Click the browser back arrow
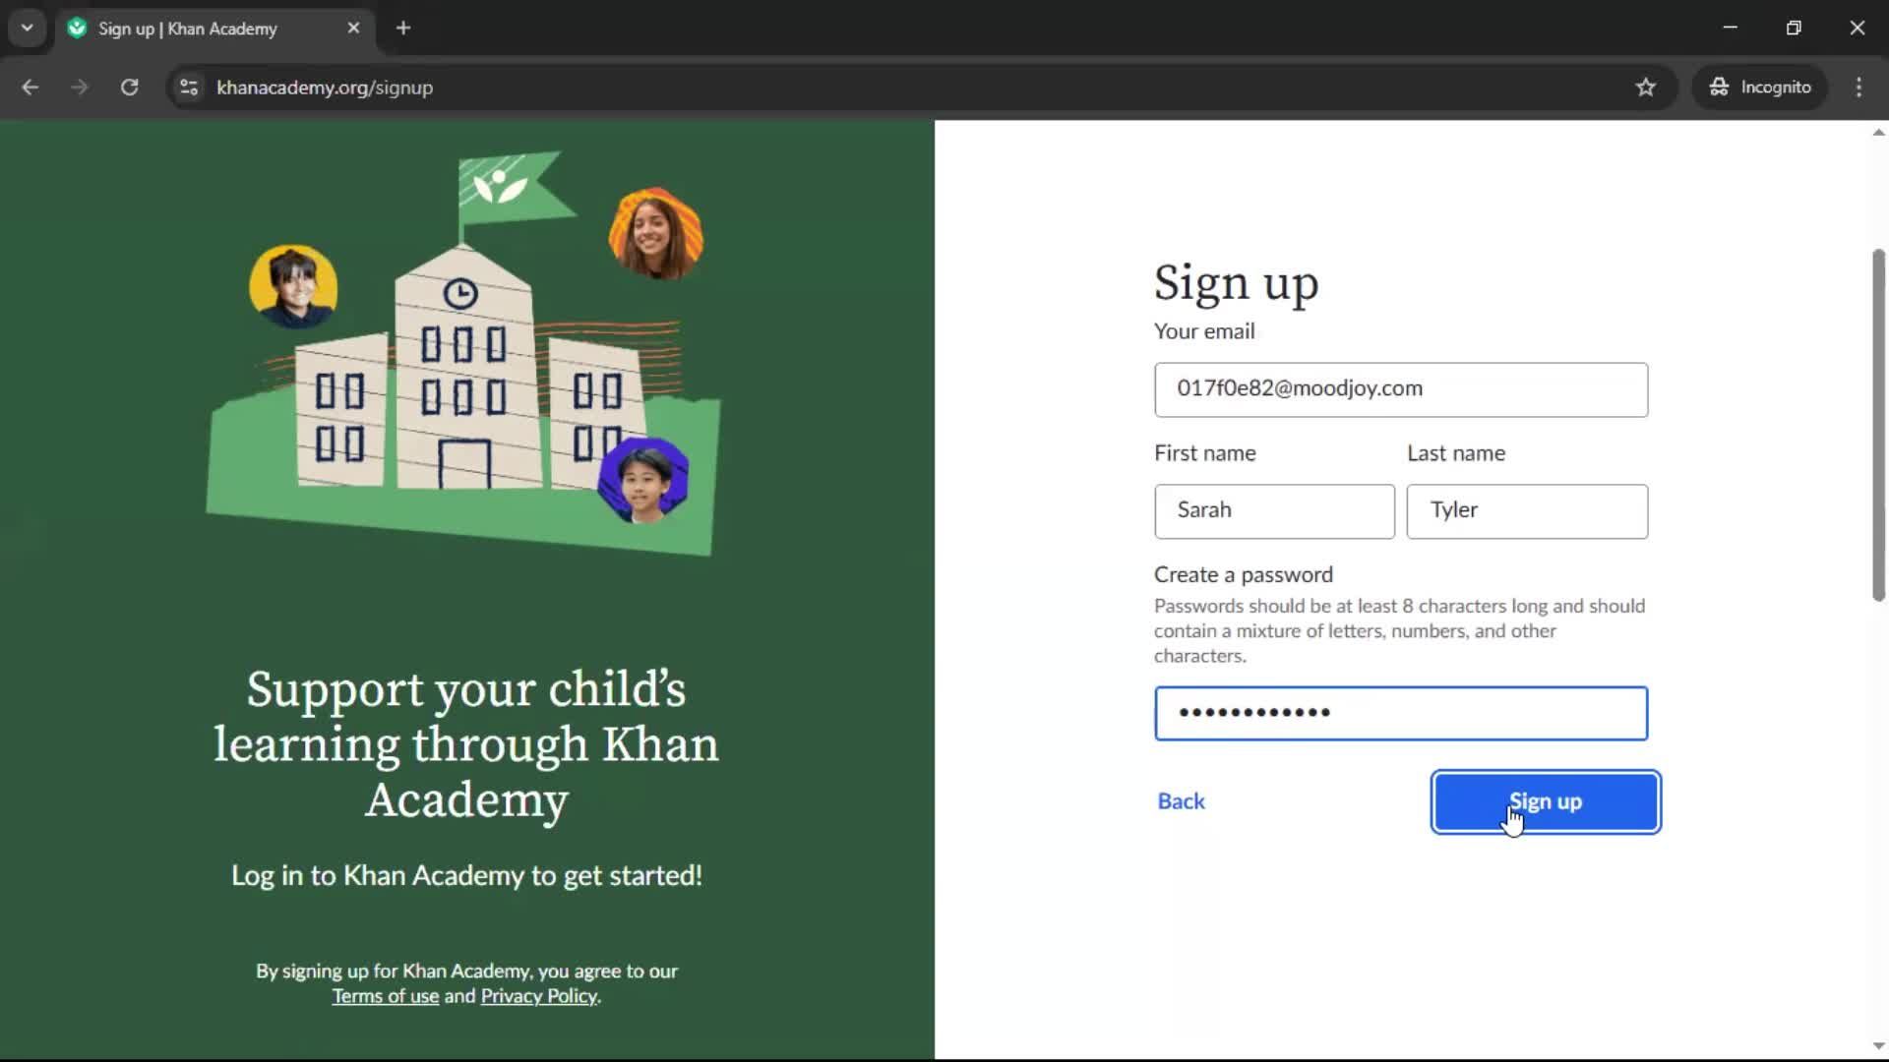Screen dimensions: 1889x1062 [30, 88]
